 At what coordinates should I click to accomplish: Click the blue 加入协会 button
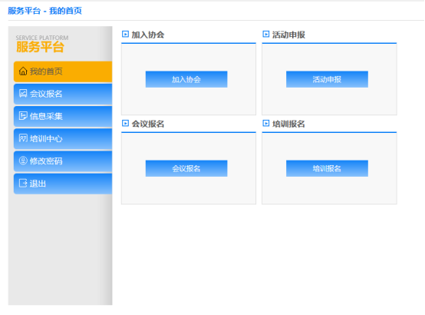click(186, 79)
